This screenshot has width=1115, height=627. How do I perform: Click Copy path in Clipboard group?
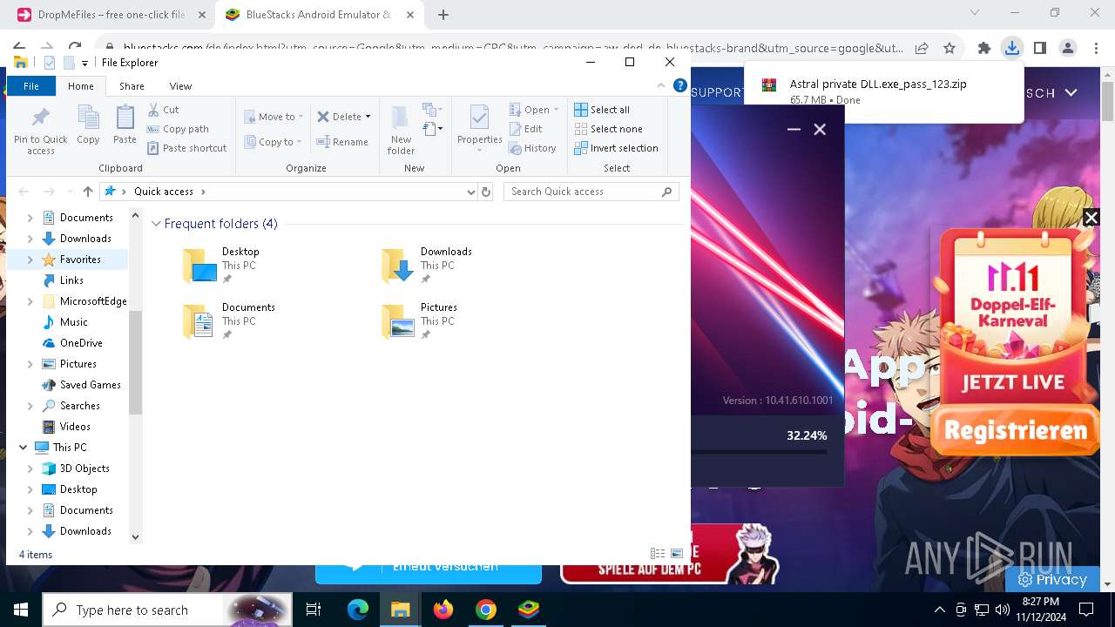pyautogui.click(x=178, y=129)
